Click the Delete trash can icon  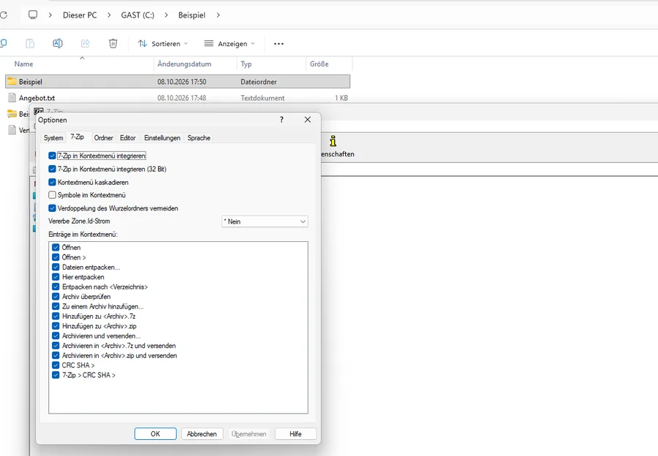113,43
